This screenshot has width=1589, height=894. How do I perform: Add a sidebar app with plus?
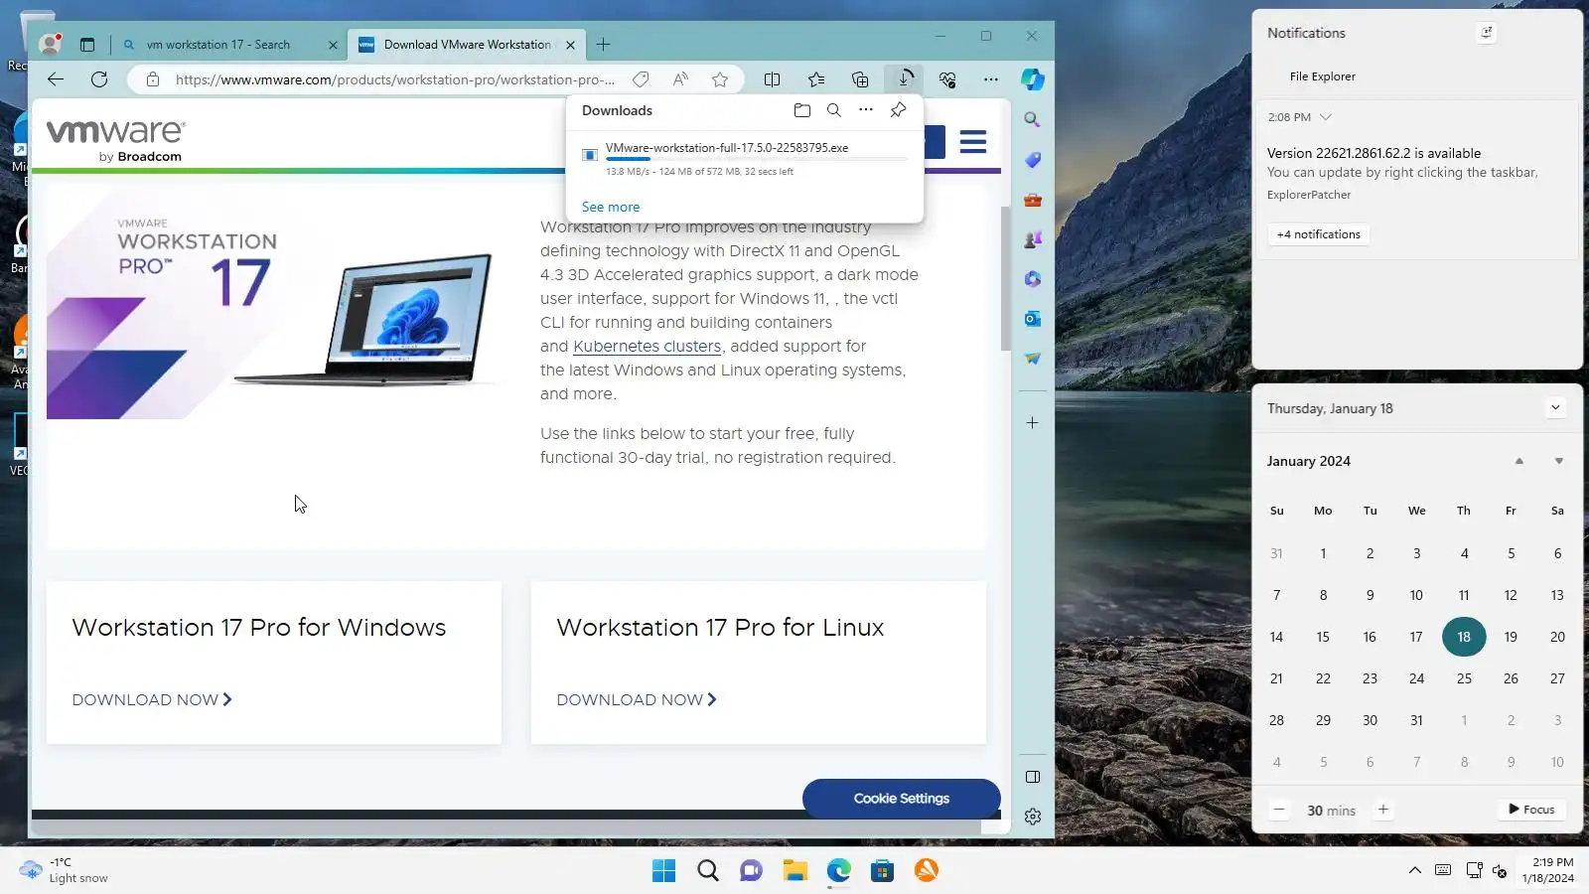point(1033,423)
